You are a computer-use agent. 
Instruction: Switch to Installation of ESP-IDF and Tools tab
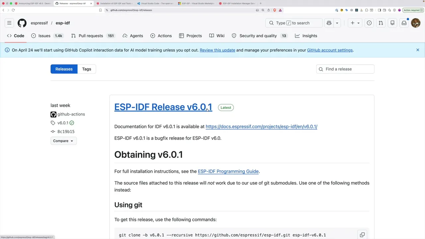[115, 3]
